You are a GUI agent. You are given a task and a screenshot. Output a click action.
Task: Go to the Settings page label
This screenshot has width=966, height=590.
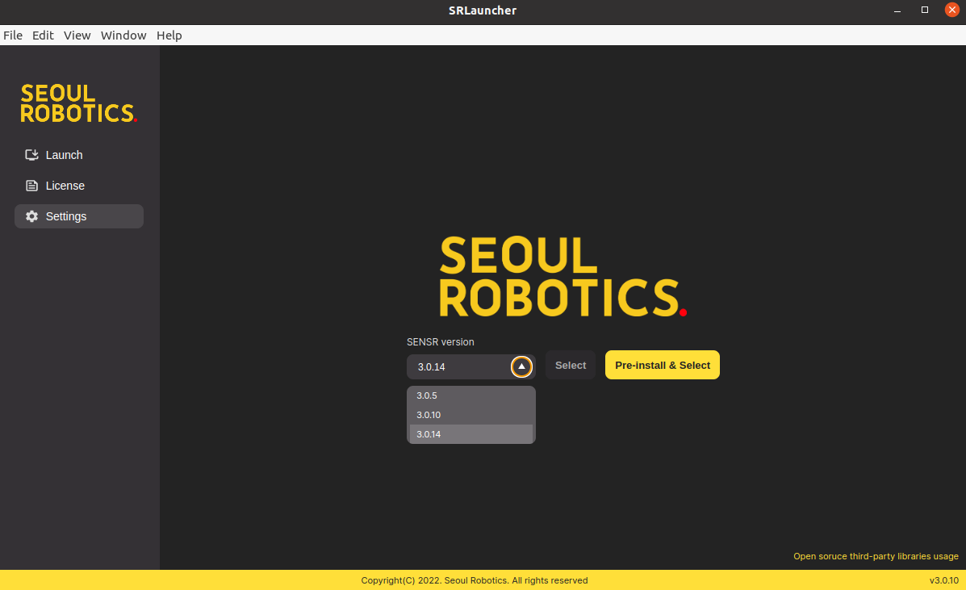(x=66, y=217)
